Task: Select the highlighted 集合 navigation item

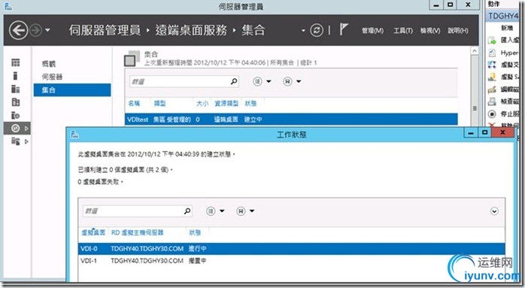Action: pos(72,89)
